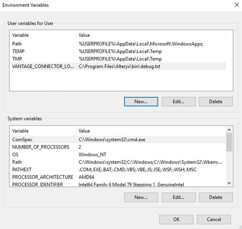Click value C:\Program Files\Alteryx\bin\debug.txt

coord(119,66)
